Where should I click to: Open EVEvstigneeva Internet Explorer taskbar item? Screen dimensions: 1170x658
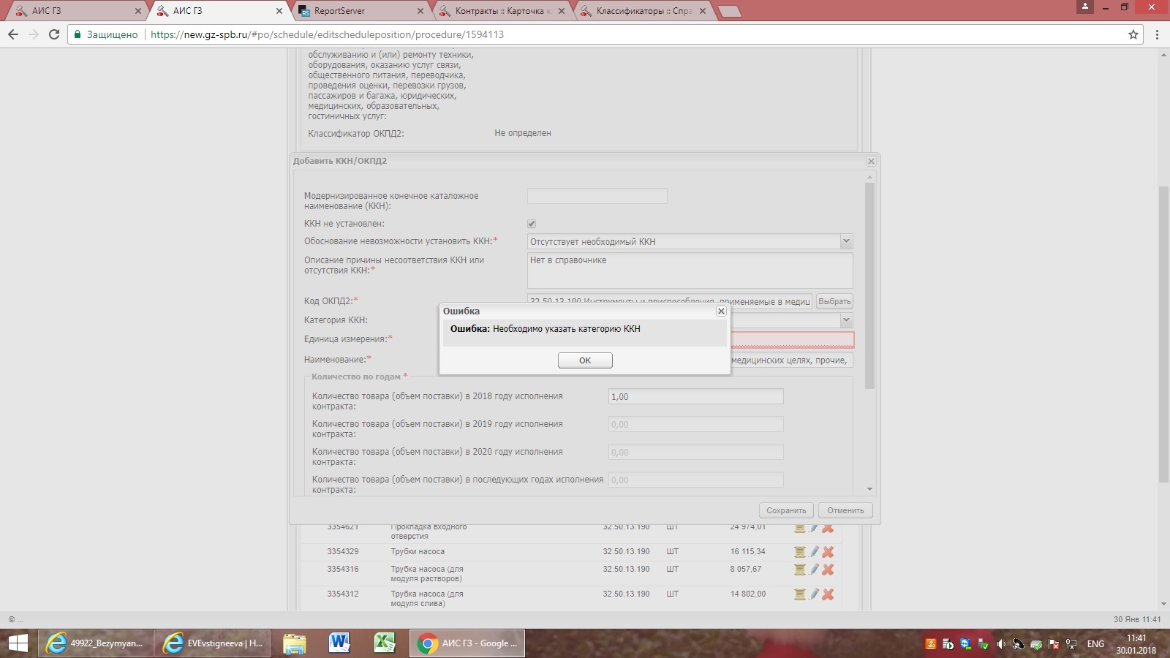click(213, 643)
